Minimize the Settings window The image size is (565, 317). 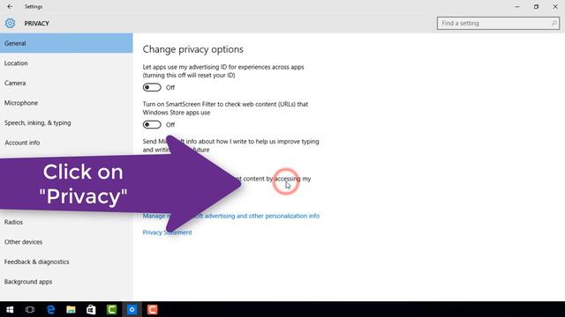point(517,6)
